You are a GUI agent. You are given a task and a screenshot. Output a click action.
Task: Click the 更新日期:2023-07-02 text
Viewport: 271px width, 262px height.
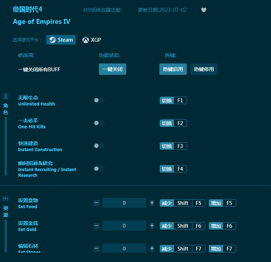162,10
